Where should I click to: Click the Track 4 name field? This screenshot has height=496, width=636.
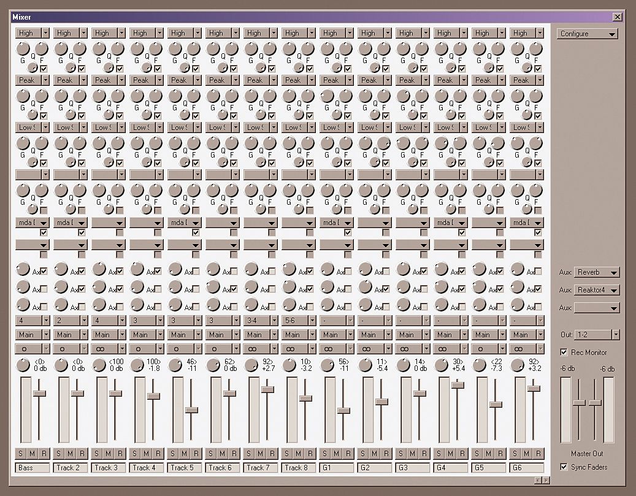pyautogui.click(x=147, y=468)
